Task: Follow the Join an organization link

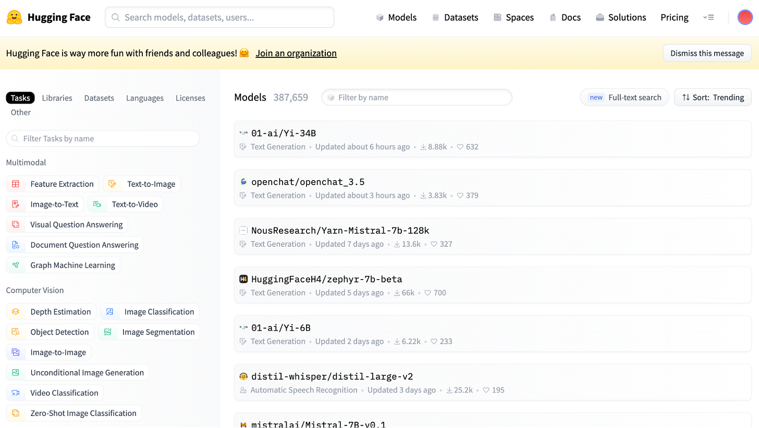Action: click(x=296, y=53)
